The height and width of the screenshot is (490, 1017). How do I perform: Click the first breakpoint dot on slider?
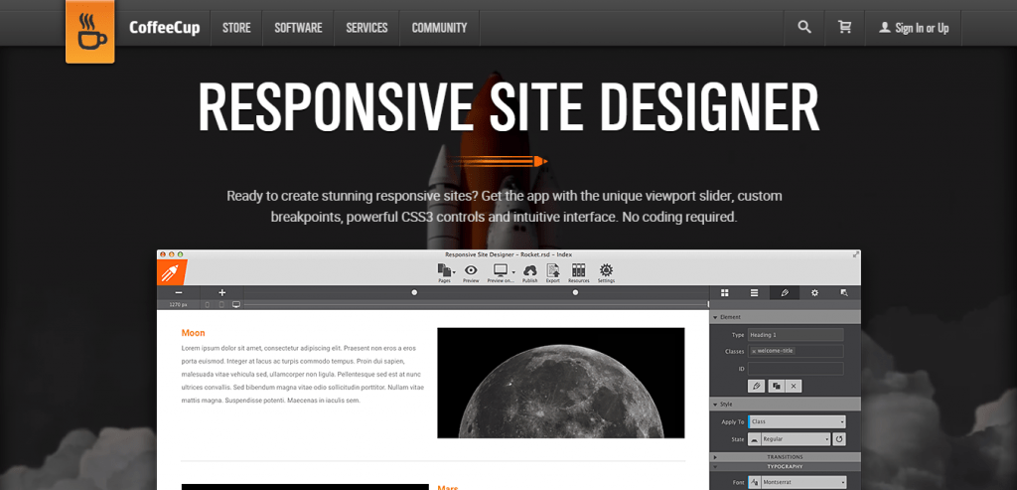[x=414, y=292]
